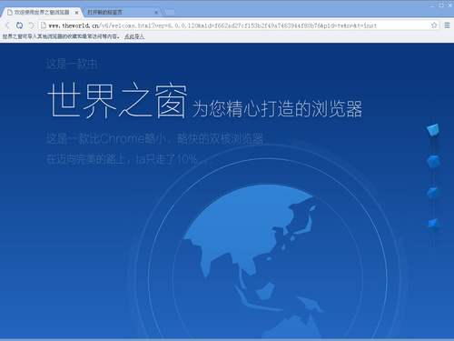The width and height of the screenshot is (454, 341).
Task: Go back with the back arrow
Action: [7, 25]
